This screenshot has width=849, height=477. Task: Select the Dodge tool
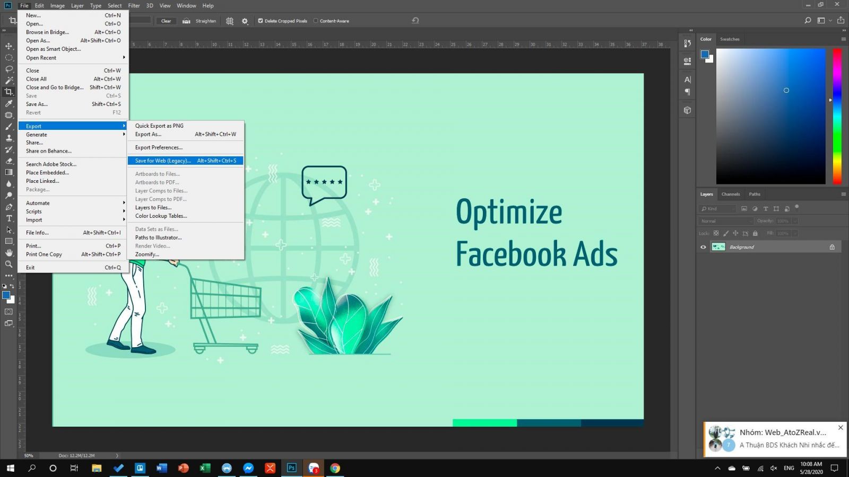tap(8, 196)
